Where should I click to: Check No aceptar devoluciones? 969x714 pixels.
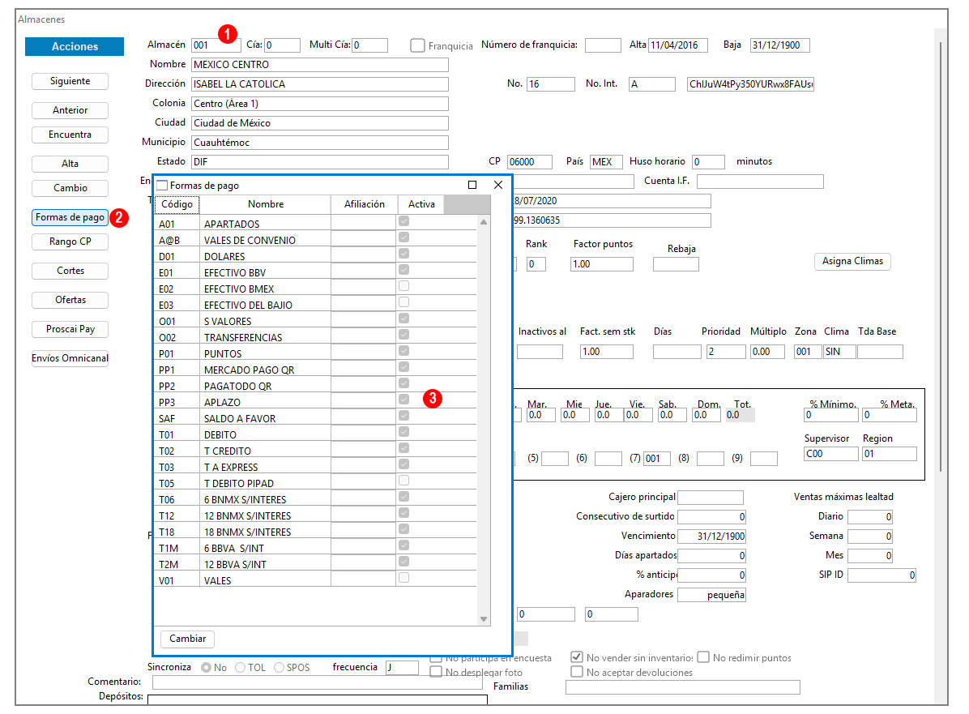tap(577, 672)
